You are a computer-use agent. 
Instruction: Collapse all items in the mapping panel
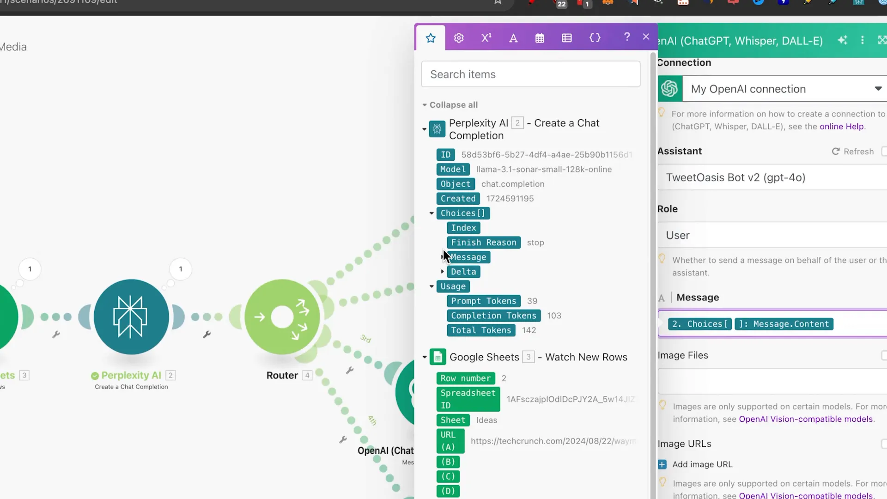pyautogui.click(x=450, y=105)
